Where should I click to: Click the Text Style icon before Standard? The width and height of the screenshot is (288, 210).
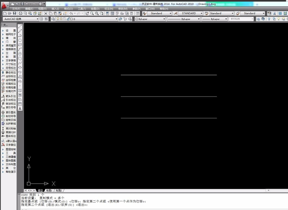pyautogui.click(x=144, y=14)
